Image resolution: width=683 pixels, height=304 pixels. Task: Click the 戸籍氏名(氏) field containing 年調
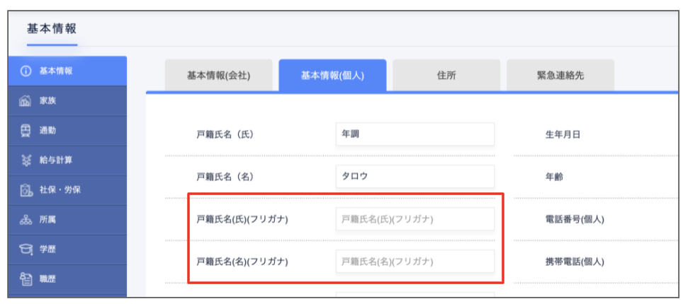tap(414, 134)
